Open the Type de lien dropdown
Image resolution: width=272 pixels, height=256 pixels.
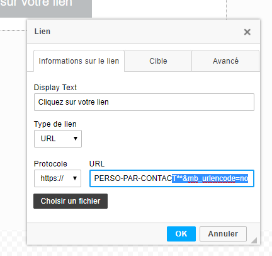point(58,139)
